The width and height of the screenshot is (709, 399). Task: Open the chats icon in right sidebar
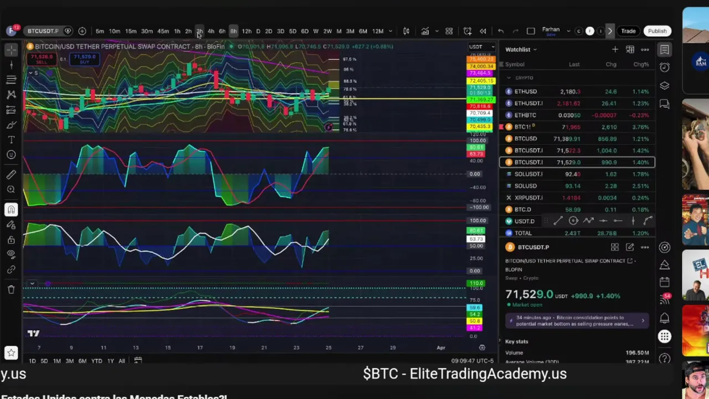pos(665,104)
